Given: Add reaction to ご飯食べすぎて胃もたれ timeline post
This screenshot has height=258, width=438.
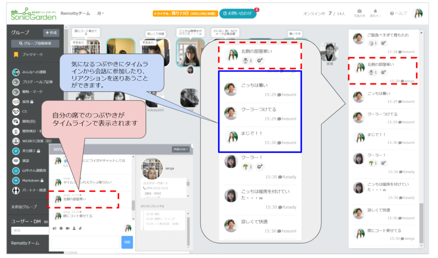Looking at the screenshot, I should (384, 43).
